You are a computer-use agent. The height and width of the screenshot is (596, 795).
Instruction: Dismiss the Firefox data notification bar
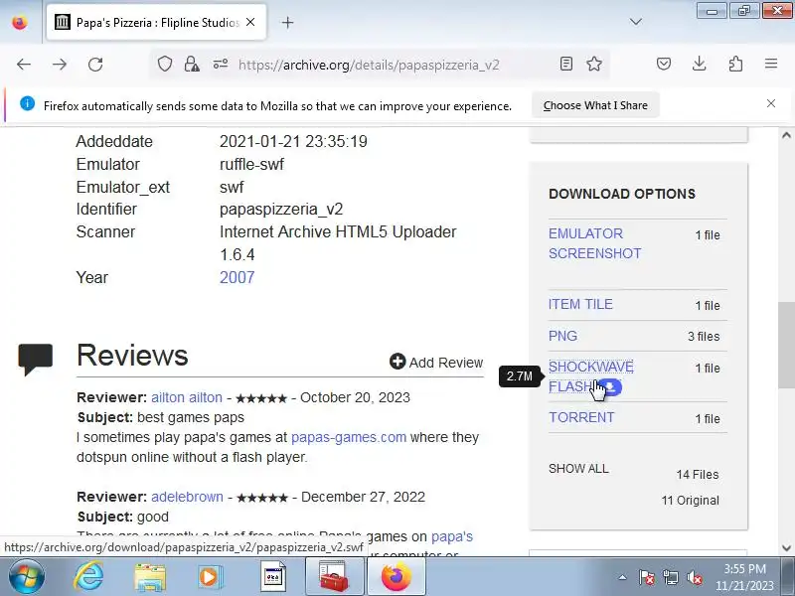pos(771,103)
